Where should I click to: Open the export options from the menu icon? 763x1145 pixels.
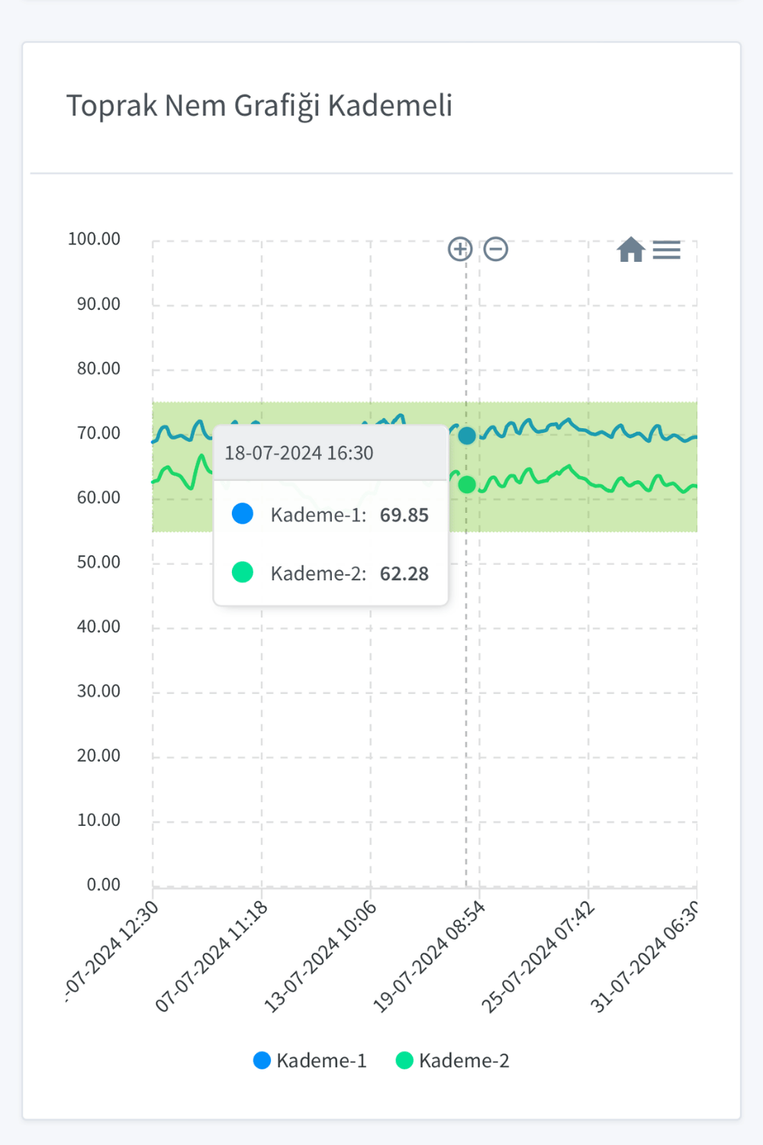[667, 250]
